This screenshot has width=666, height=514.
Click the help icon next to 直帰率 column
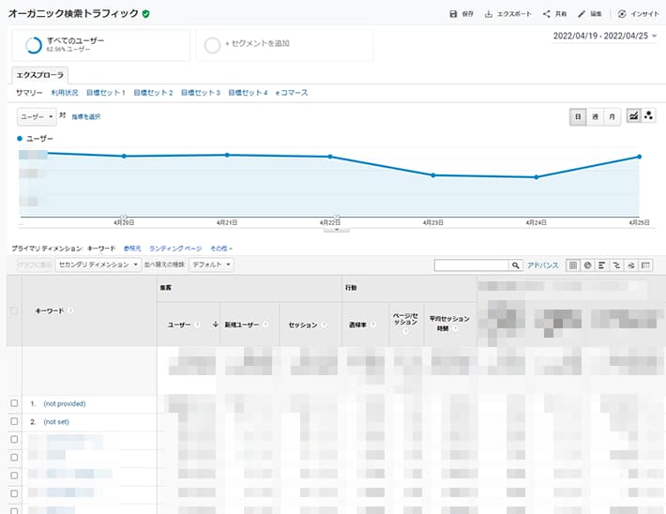(373, 325)
